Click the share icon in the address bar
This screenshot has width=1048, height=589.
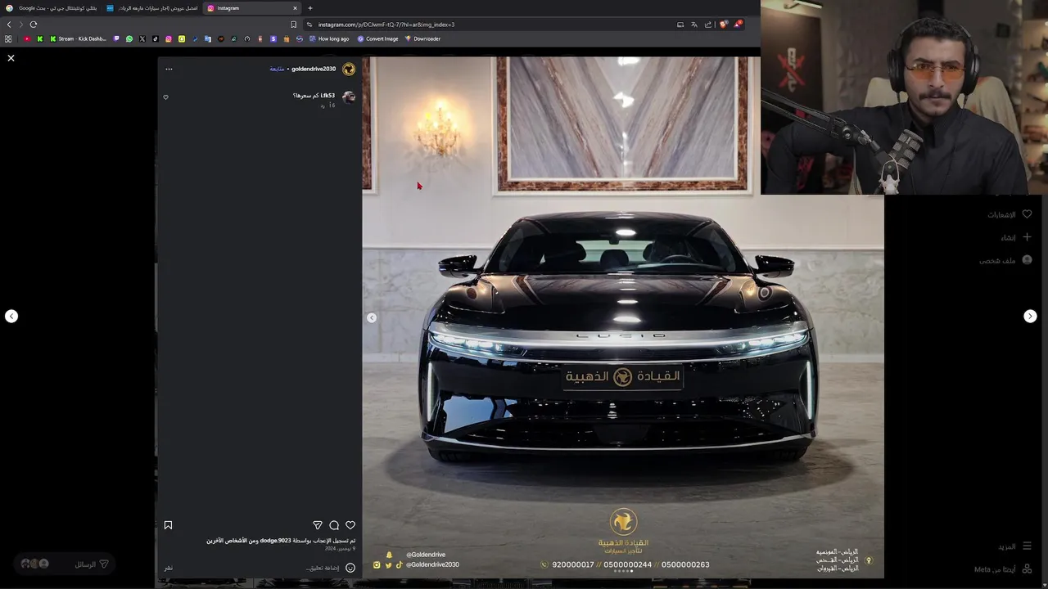(708, 25)
